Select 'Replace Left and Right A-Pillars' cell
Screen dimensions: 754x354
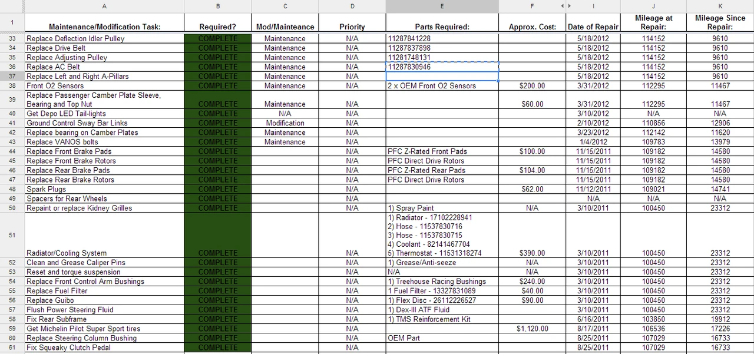pos(104,76)
